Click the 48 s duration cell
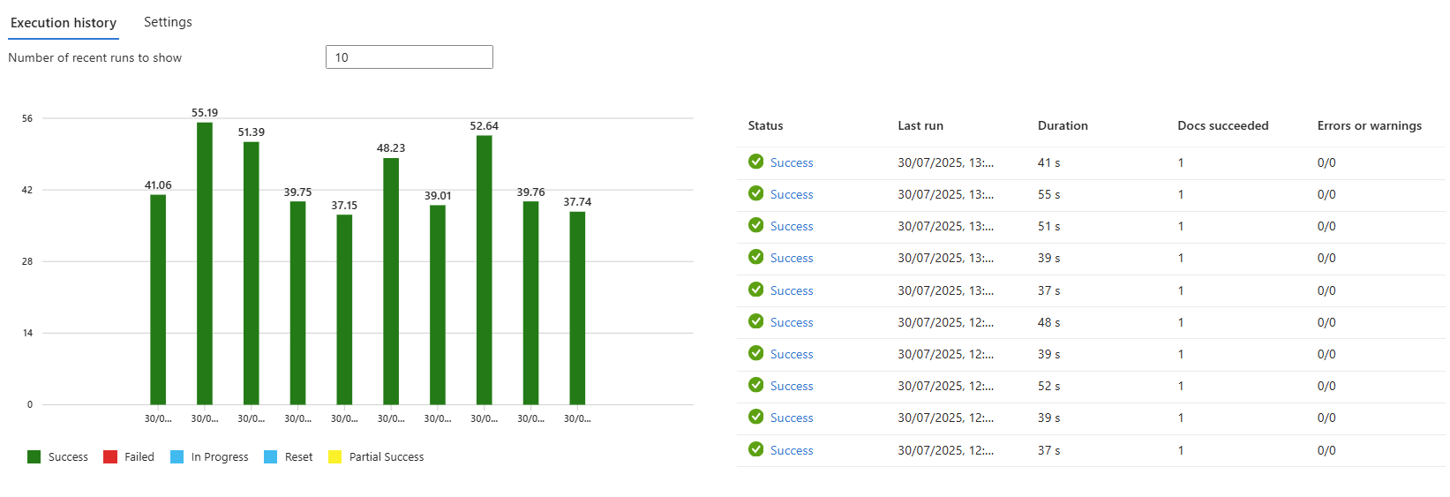1450x497 pixels. (x=1049, y=322)
